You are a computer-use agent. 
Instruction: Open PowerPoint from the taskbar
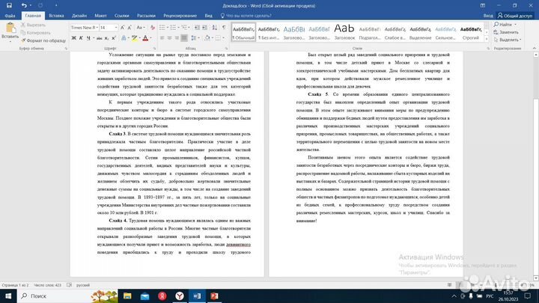214,296
